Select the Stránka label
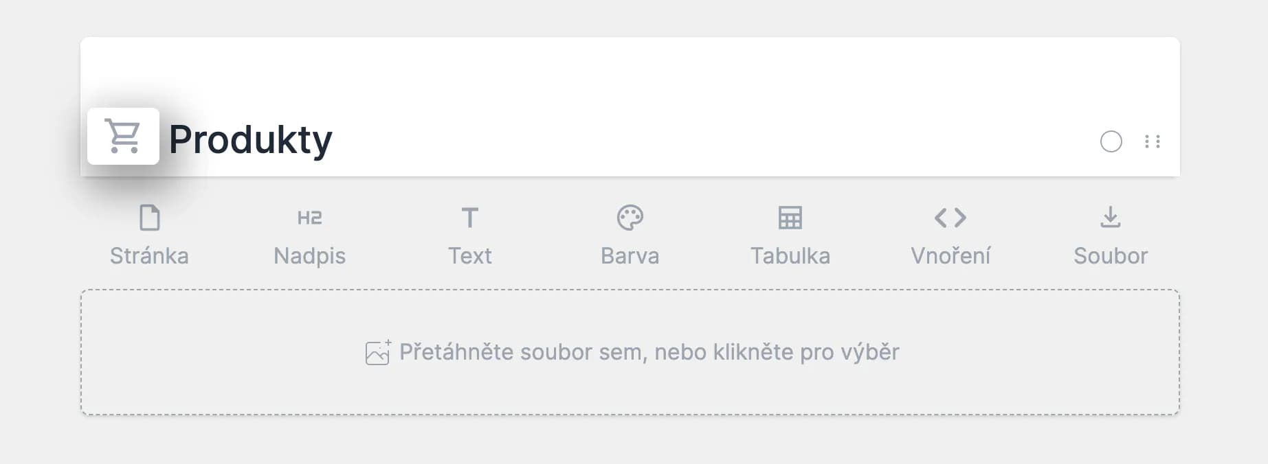Viewport: 1268px width, 464px height. click(x=149, y=256)
